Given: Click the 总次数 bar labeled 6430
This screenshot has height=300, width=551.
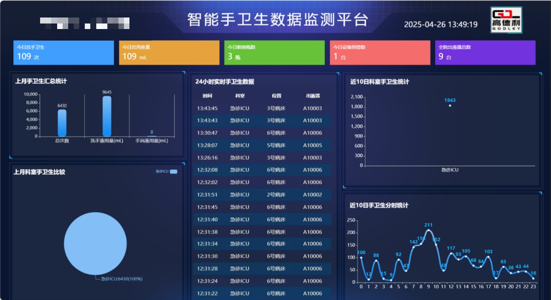Looking at the screenshot, I should 62,123.
